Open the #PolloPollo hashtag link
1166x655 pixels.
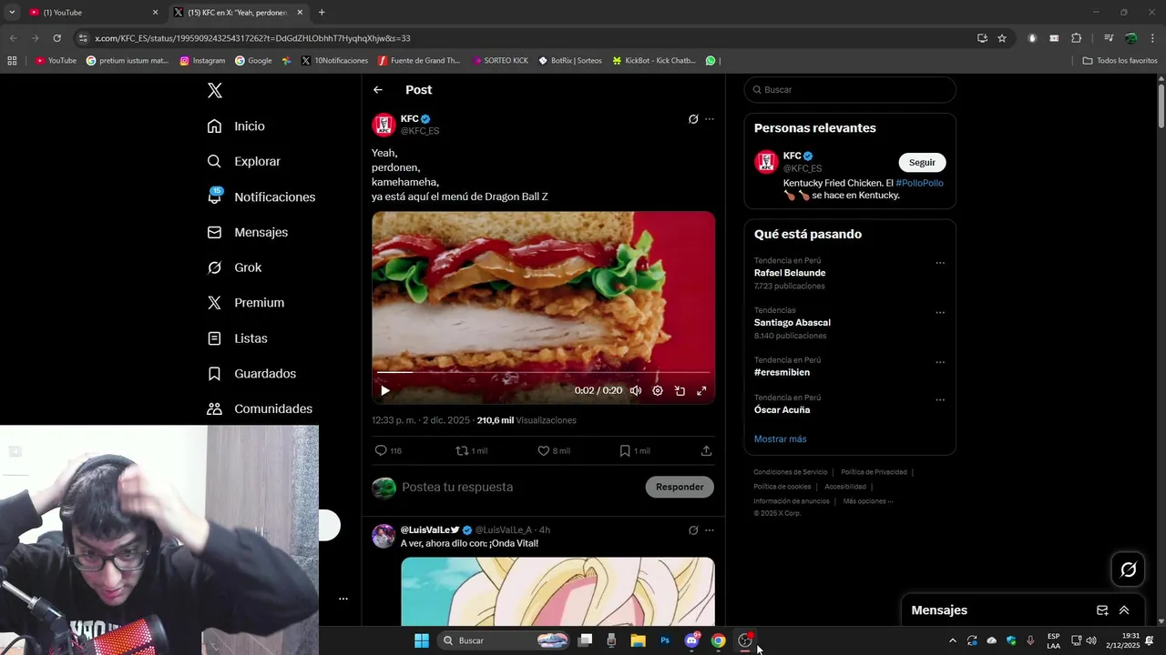919,183
